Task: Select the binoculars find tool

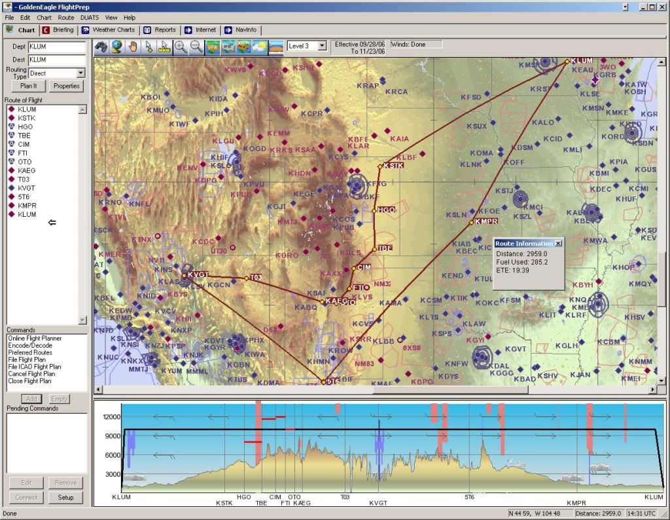Action: [x=101, y=46]
